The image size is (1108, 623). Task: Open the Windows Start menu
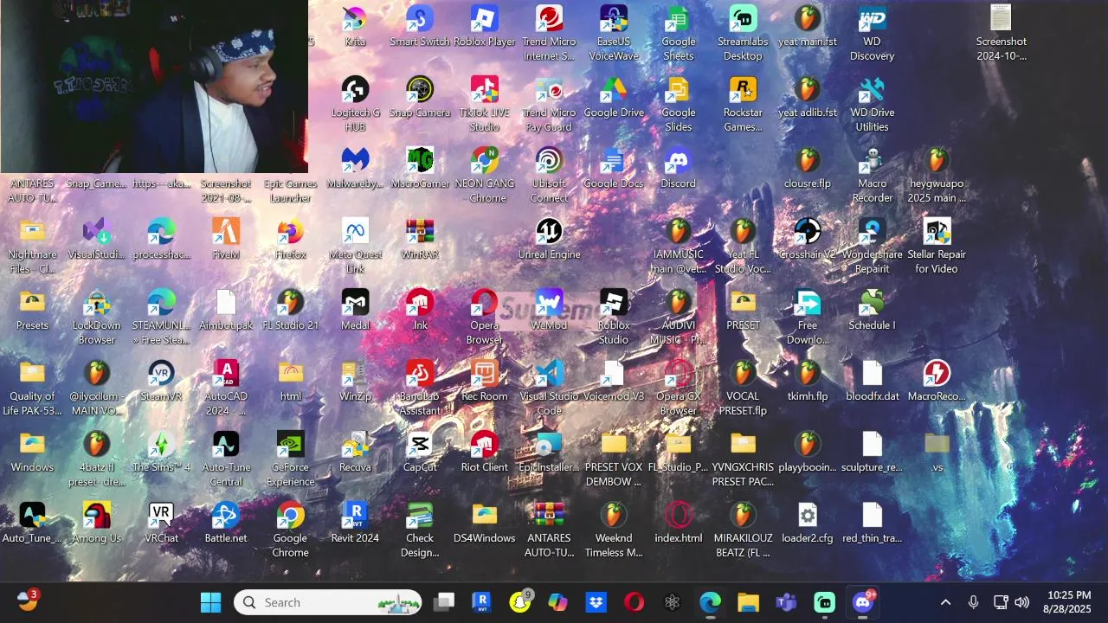click(x=210, y=602)
